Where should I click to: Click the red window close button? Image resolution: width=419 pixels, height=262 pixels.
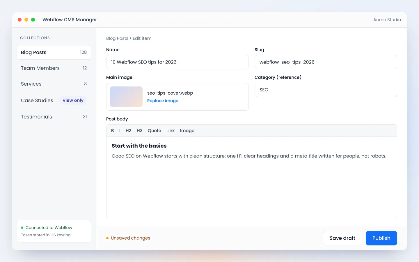(20, 20)
